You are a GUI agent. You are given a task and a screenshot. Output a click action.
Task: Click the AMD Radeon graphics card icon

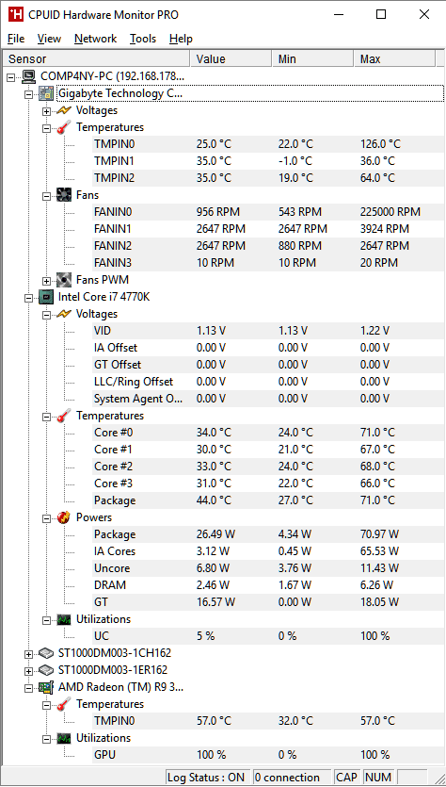[x=46, y=687]
